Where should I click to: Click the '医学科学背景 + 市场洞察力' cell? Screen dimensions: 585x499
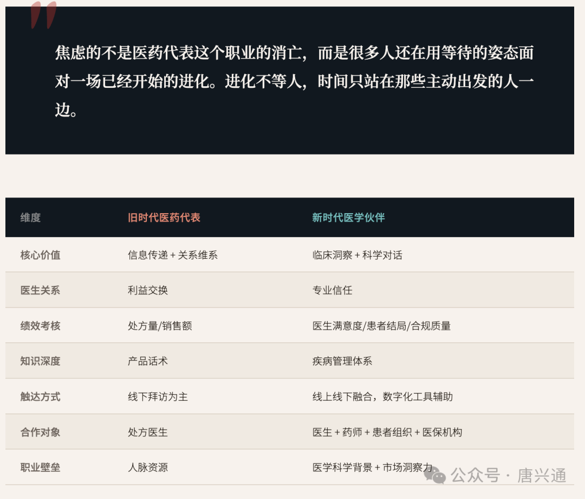[x=372, y=467]
